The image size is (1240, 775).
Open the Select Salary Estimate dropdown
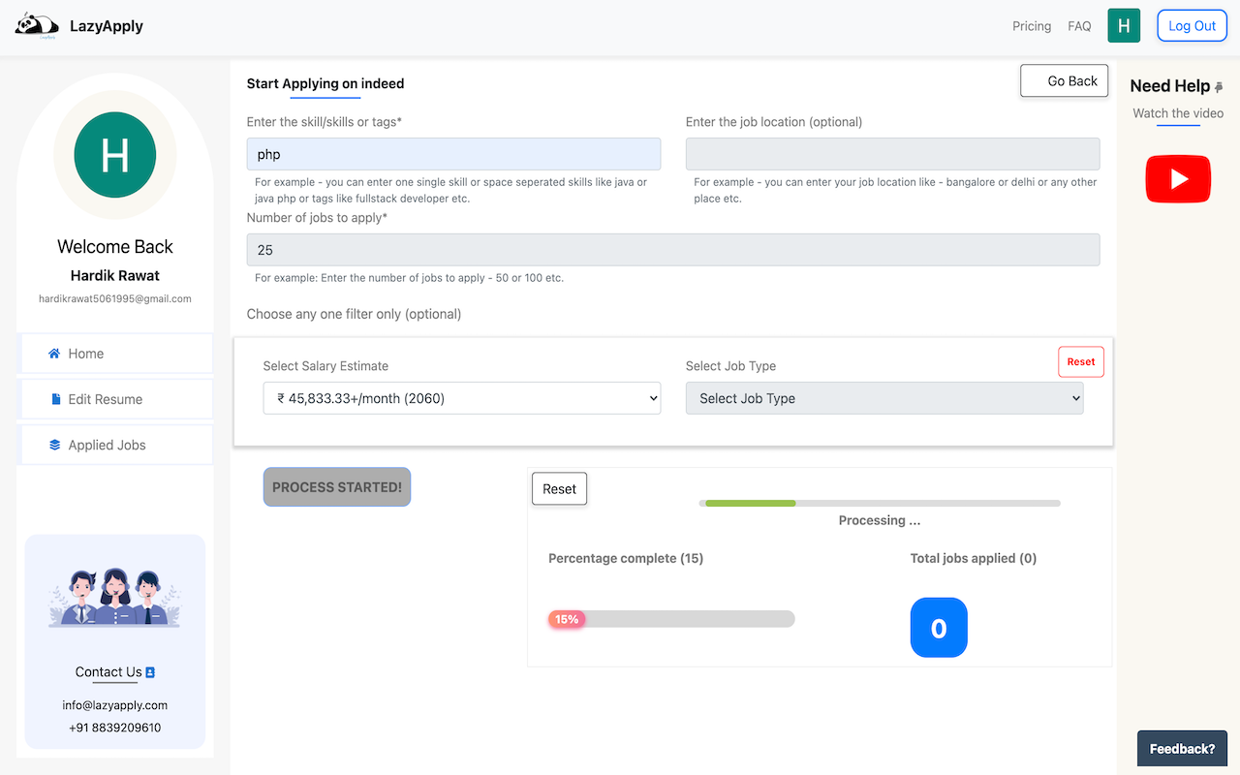click(x=461, y=397)
